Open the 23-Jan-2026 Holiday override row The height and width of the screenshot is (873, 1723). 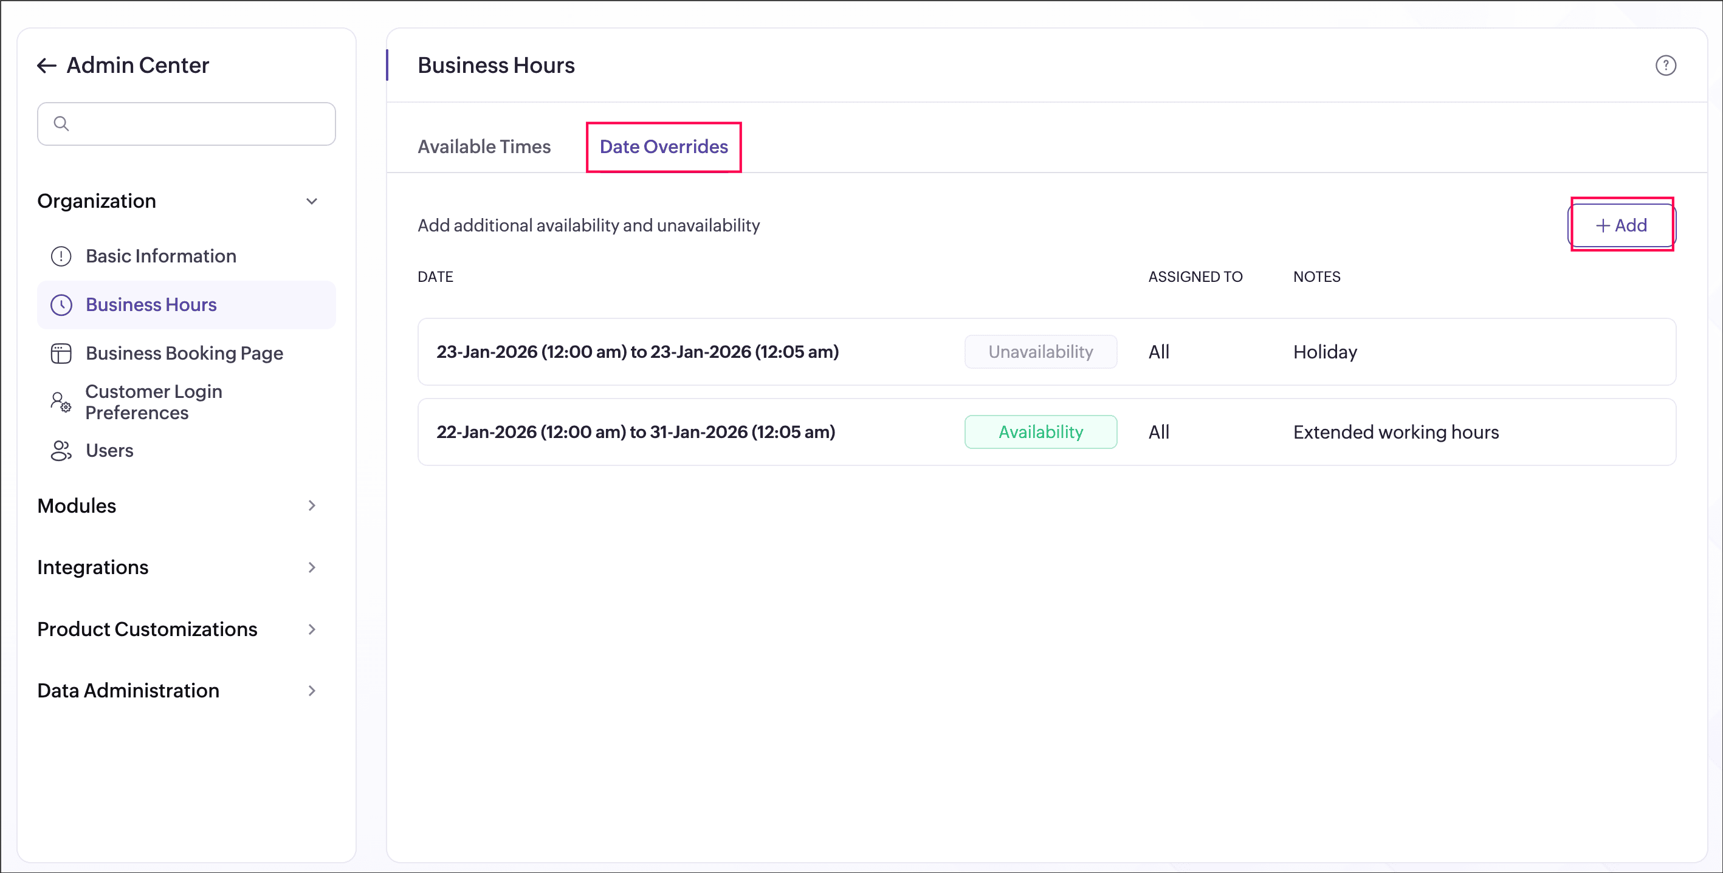[638, 352]
